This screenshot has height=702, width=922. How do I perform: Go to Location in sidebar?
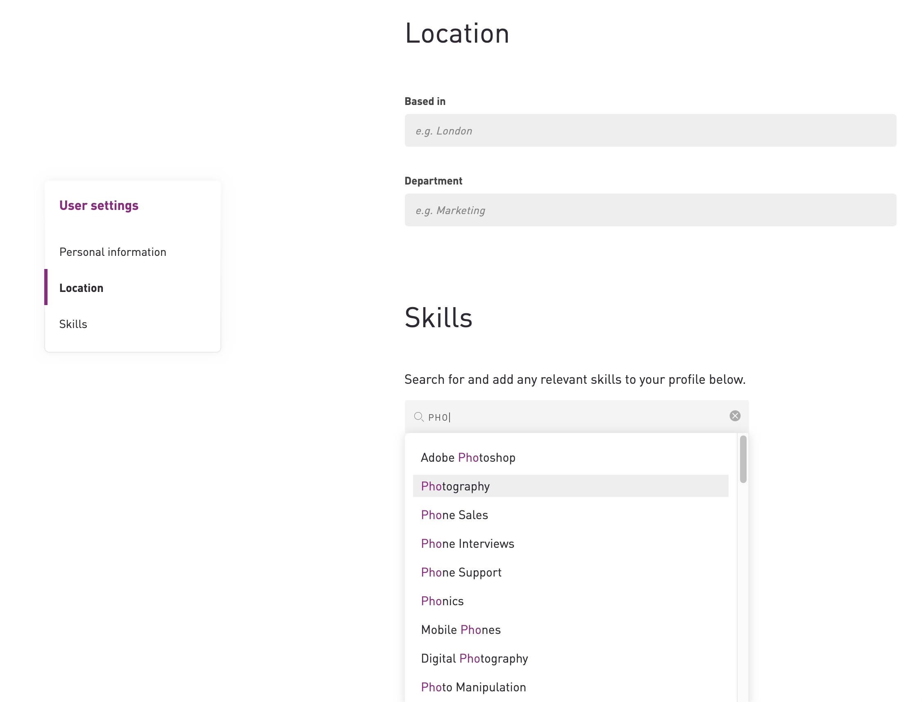click(x=82, y=288)
